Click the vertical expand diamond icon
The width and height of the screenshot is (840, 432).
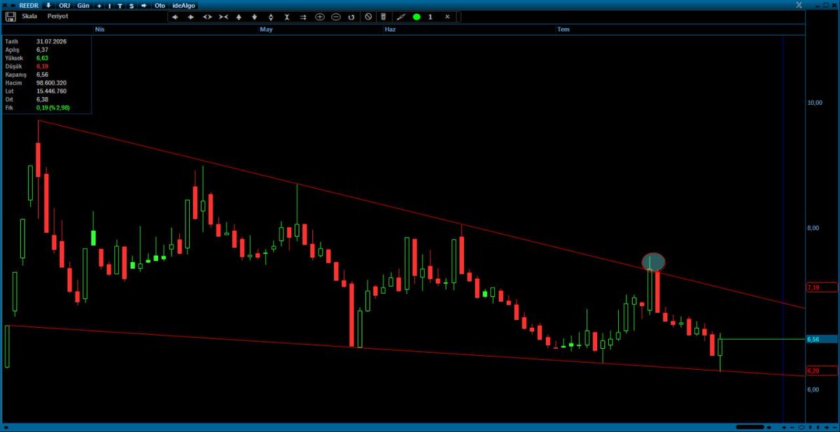[x=270, y=16]
